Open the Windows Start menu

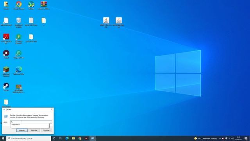pos(3,138)
